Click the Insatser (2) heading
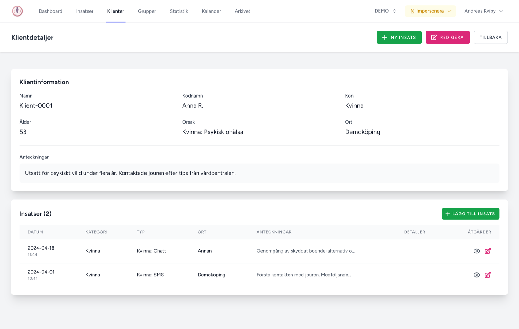Viewport: 519px width, 329px height. [35, 214]
